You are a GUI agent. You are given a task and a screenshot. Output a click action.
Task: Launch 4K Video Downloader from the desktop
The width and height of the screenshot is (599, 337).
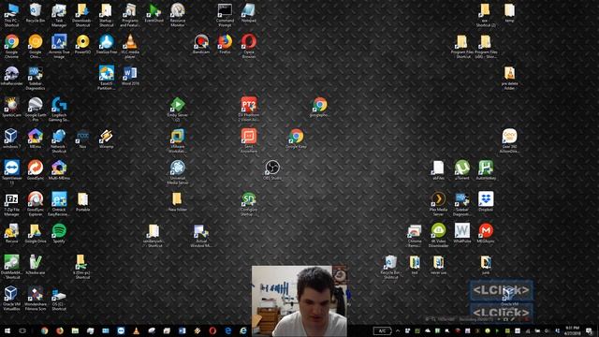click(x=438, y=235)
